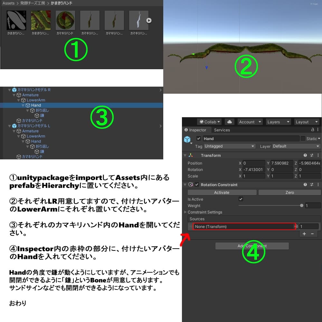Click the Inspector lock icon
The height and width of the screenshot is (322, 322).
point(312,130)
